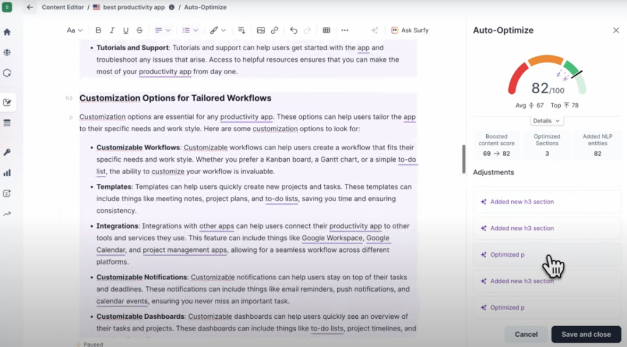Click the strikethrough formatting icon
The height and width of the screenshot is (347, 627).
(140, 30)
